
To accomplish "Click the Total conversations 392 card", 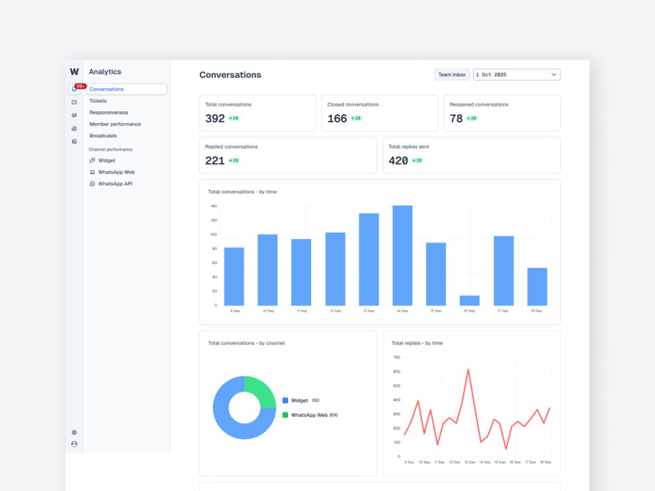I will pyautogui.click(x=257, y=113).
